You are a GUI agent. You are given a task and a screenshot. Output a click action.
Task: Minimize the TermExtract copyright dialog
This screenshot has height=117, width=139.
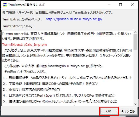tap(109, 5)
